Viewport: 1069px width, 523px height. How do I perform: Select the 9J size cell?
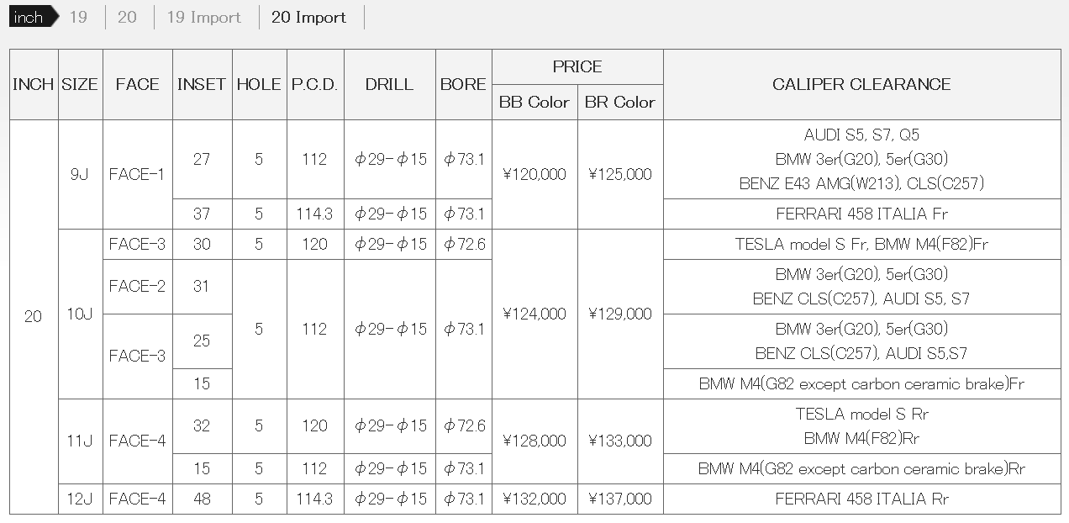80,175
